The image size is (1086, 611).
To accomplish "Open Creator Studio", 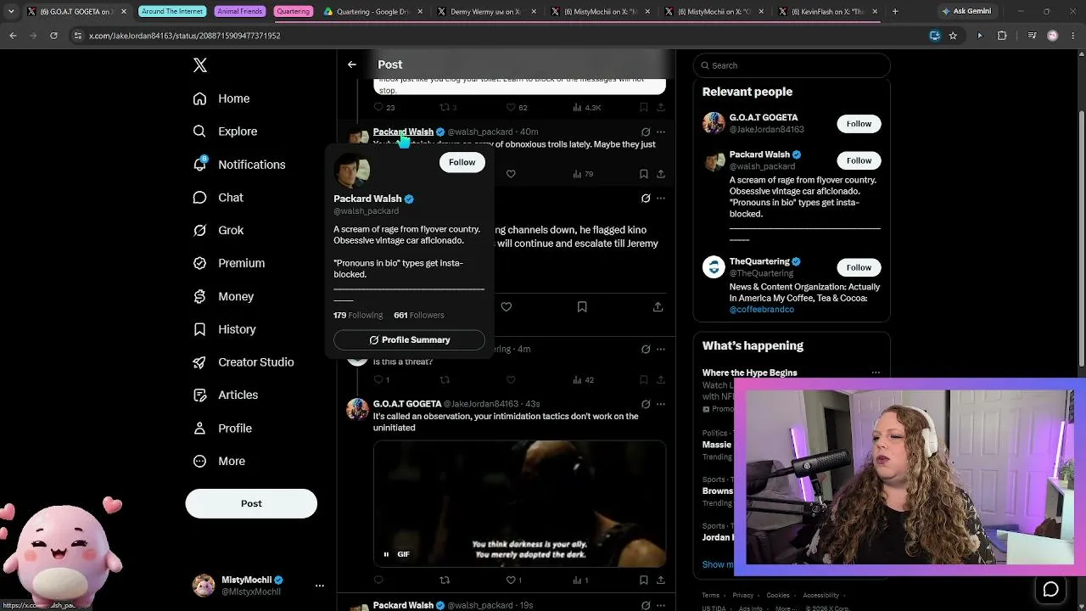I will 244,362.
